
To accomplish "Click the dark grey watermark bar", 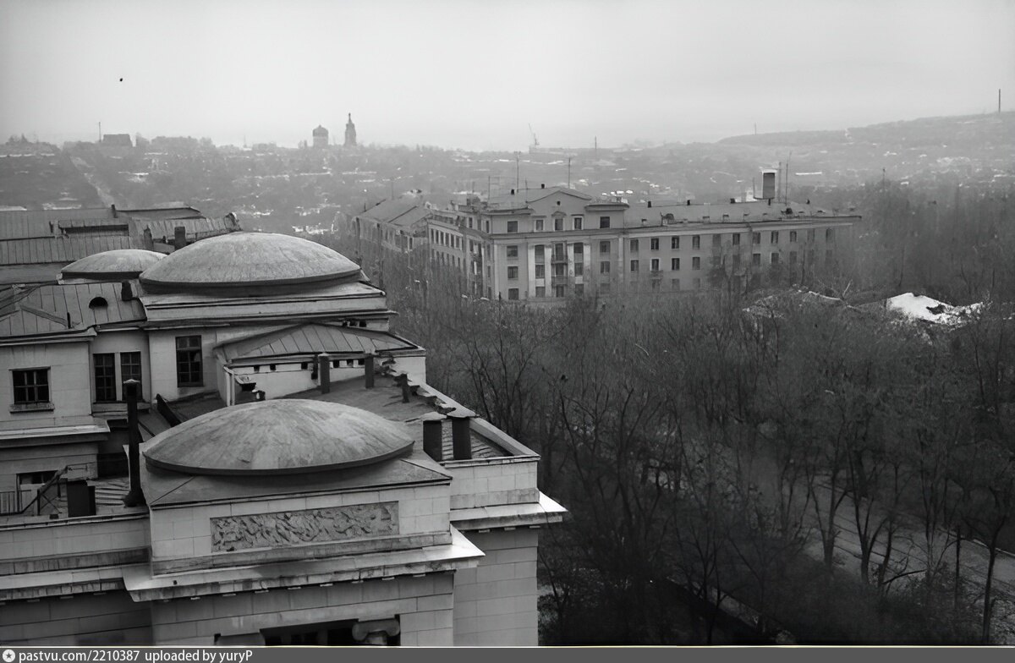I will pos(592,655).
